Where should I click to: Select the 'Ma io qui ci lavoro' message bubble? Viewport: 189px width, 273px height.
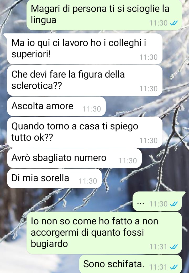(x=85, y=49)
